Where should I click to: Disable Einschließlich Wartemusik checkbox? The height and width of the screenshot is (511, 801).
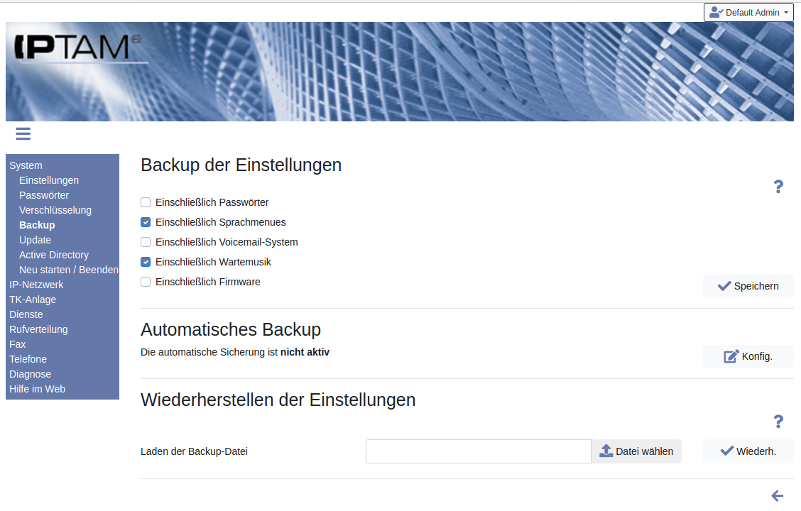(x=146, y=262)
